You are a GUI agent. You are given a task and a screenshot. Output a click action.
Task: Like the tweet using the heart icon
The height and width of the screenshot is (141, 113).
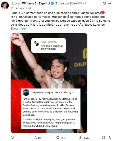61,138
